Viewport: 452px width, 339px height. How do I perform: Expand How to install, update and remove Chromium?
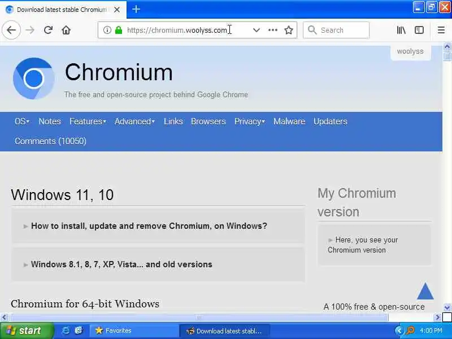(x=158, y=226)
